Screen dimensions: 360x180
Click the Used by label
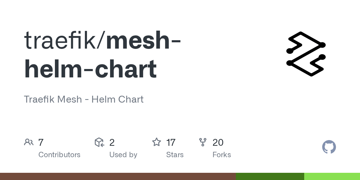pos(123,155)
